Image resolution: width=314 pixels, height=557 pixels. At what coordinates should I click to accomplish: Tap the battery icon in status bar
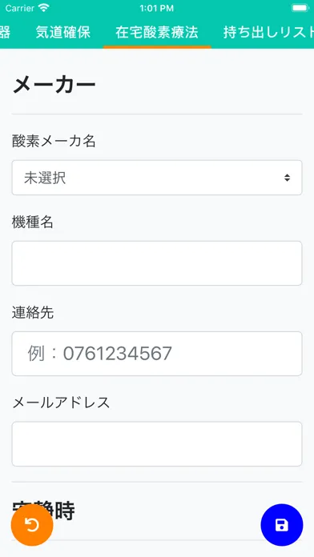[300, 8]
